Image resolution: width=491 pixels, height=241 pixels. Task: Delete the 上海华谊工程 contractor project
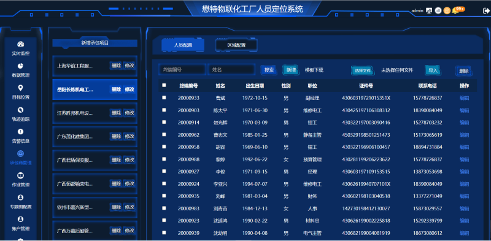(x=116, y=66)
